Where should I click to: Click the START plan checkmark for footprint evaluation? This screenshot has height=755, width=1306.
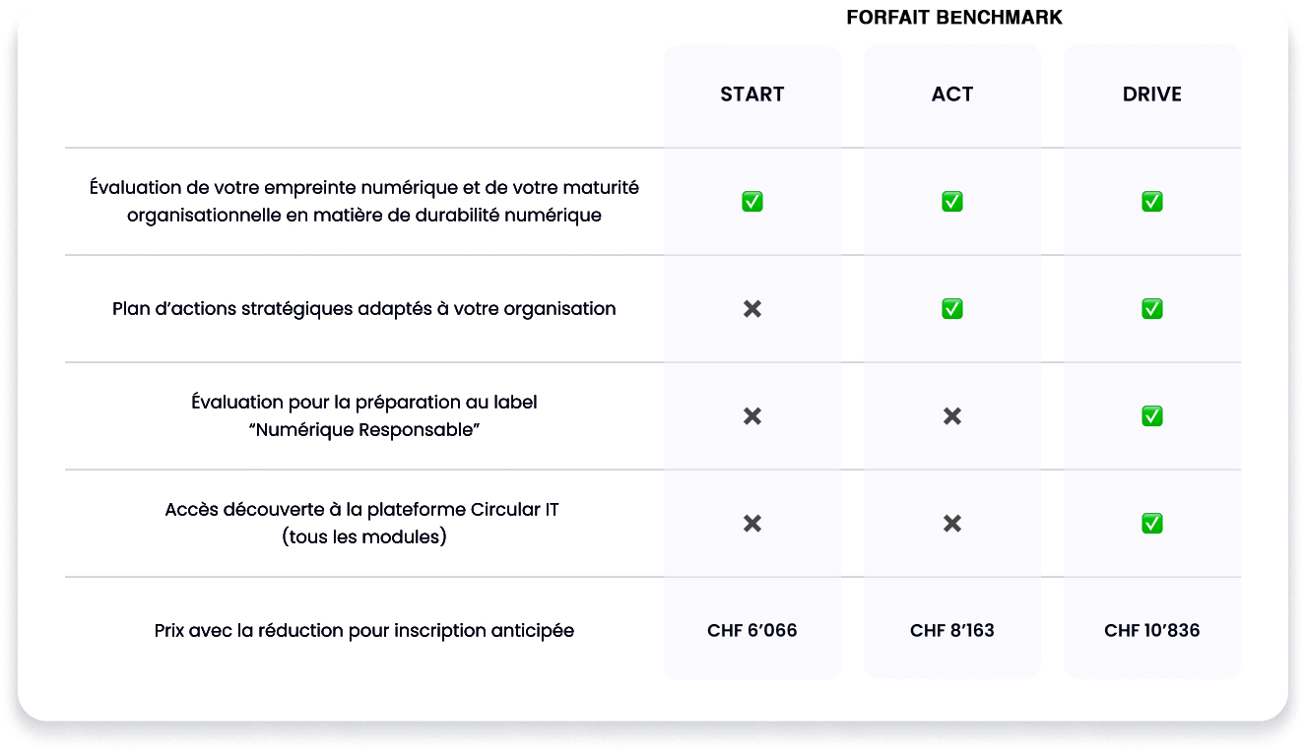[752, 202]
